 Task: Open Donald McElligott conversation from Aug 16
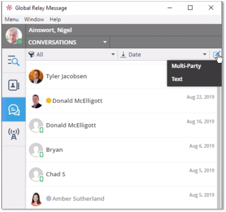pyautogui.click(x=121, y=125)
